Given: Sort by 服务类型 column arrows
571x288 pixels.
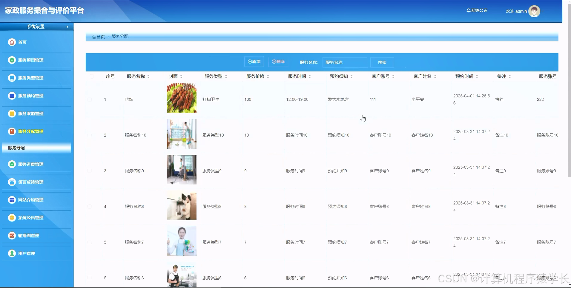Looking at the screenshot, I should [x=226, y=77].
